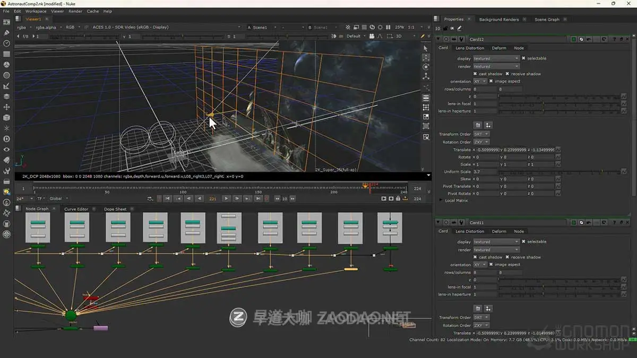This screenshot has width=637, height=358.
Task: Disable cast shadow on Card12
Action: pyautogui.click(x=475, y=74)
